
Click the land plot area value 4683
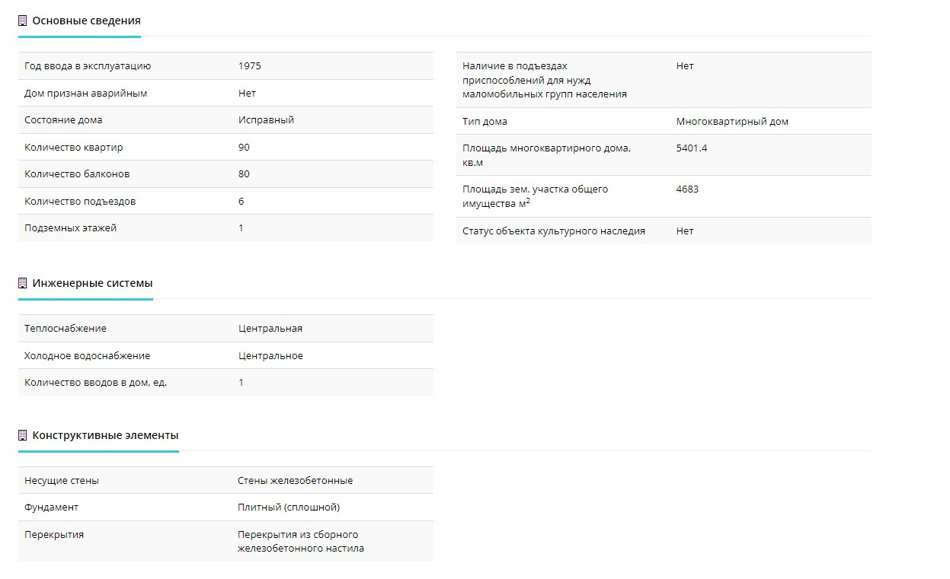click(x=686, y=189)
